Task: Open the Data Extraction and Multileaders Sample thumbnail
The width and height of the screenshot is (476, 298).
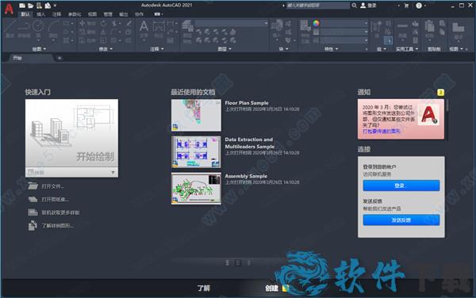Action: (196, 152)
